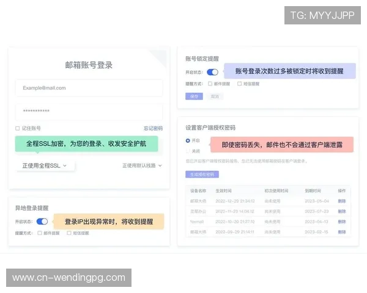Select the 开启 radio button
Image resolution: width=367 pixels, height=293 pixels.
[x=188, y=140]
